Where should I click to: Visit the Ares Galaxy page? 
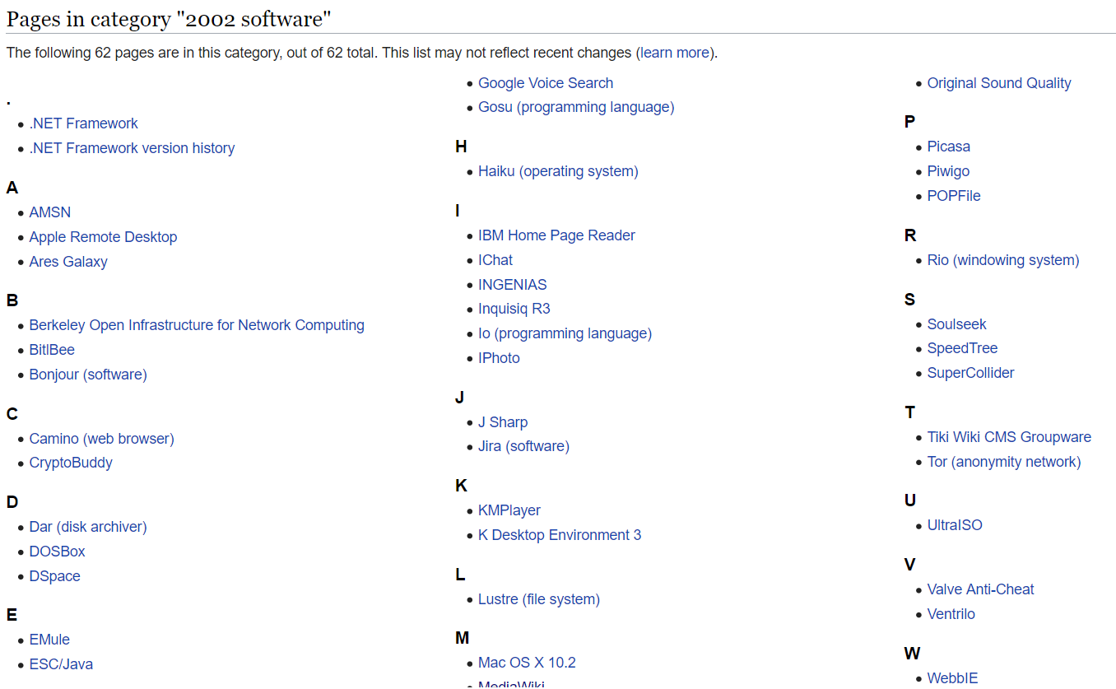[68, 262]
